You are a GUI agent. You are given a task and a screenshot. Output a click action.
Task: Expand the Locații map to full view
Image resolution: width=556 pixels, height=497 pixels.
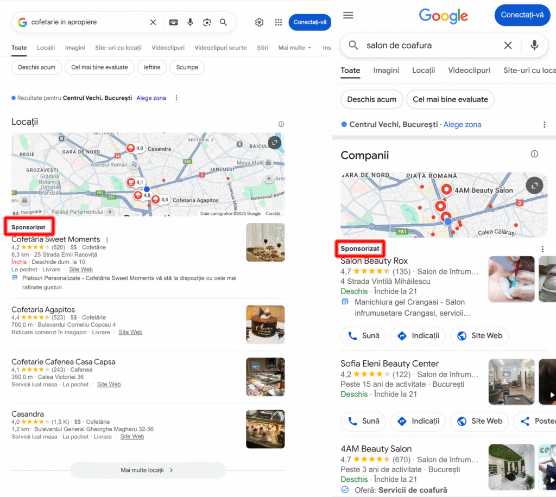tap(274, 143)
